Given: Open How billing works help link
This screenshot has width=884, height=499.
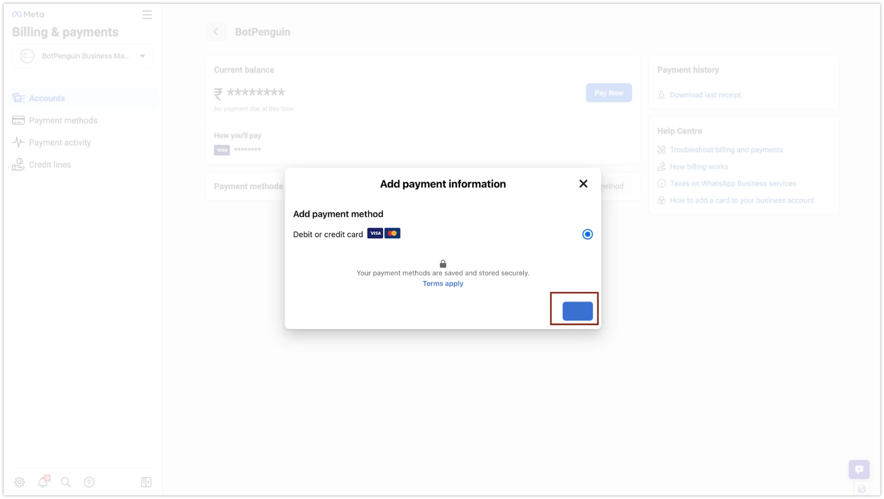Looking at the screenshot, I should coord(698,167).
